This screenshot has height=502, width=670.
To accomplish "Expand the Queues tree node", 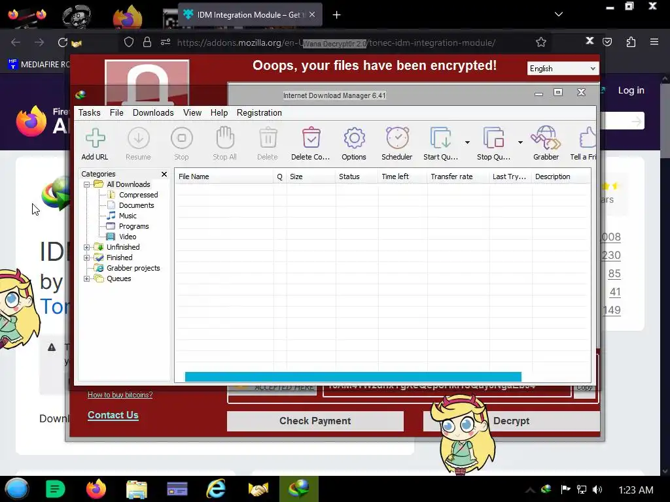I will click(87, 278).
